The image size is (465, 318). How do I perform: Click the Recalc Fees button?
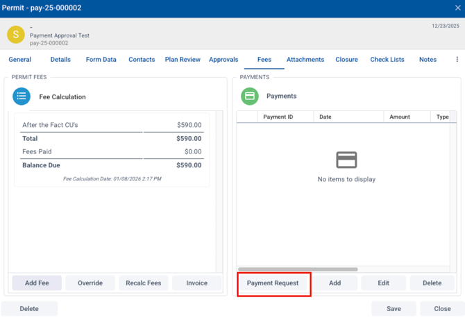tap(144, 283)
